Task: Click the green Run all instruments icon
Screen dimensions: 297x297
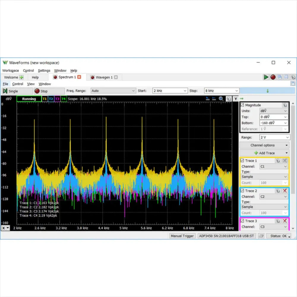Action: (266, 77)
